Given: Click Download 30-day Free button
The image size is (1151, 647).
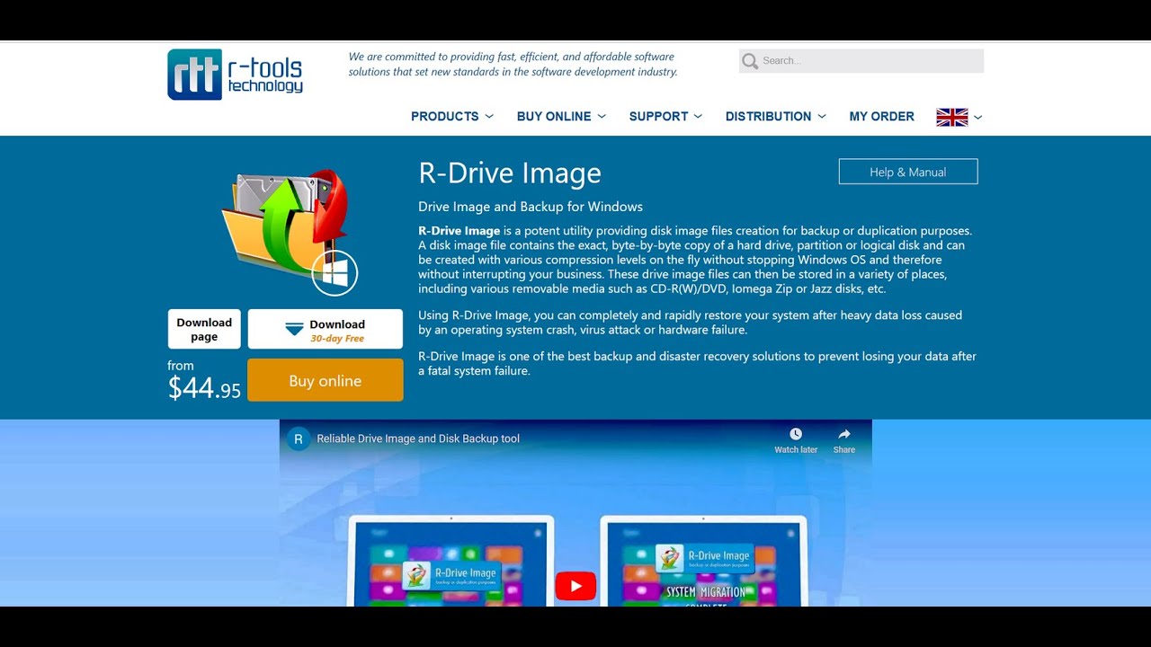Looking at the screenshot, I should (326, 329).
